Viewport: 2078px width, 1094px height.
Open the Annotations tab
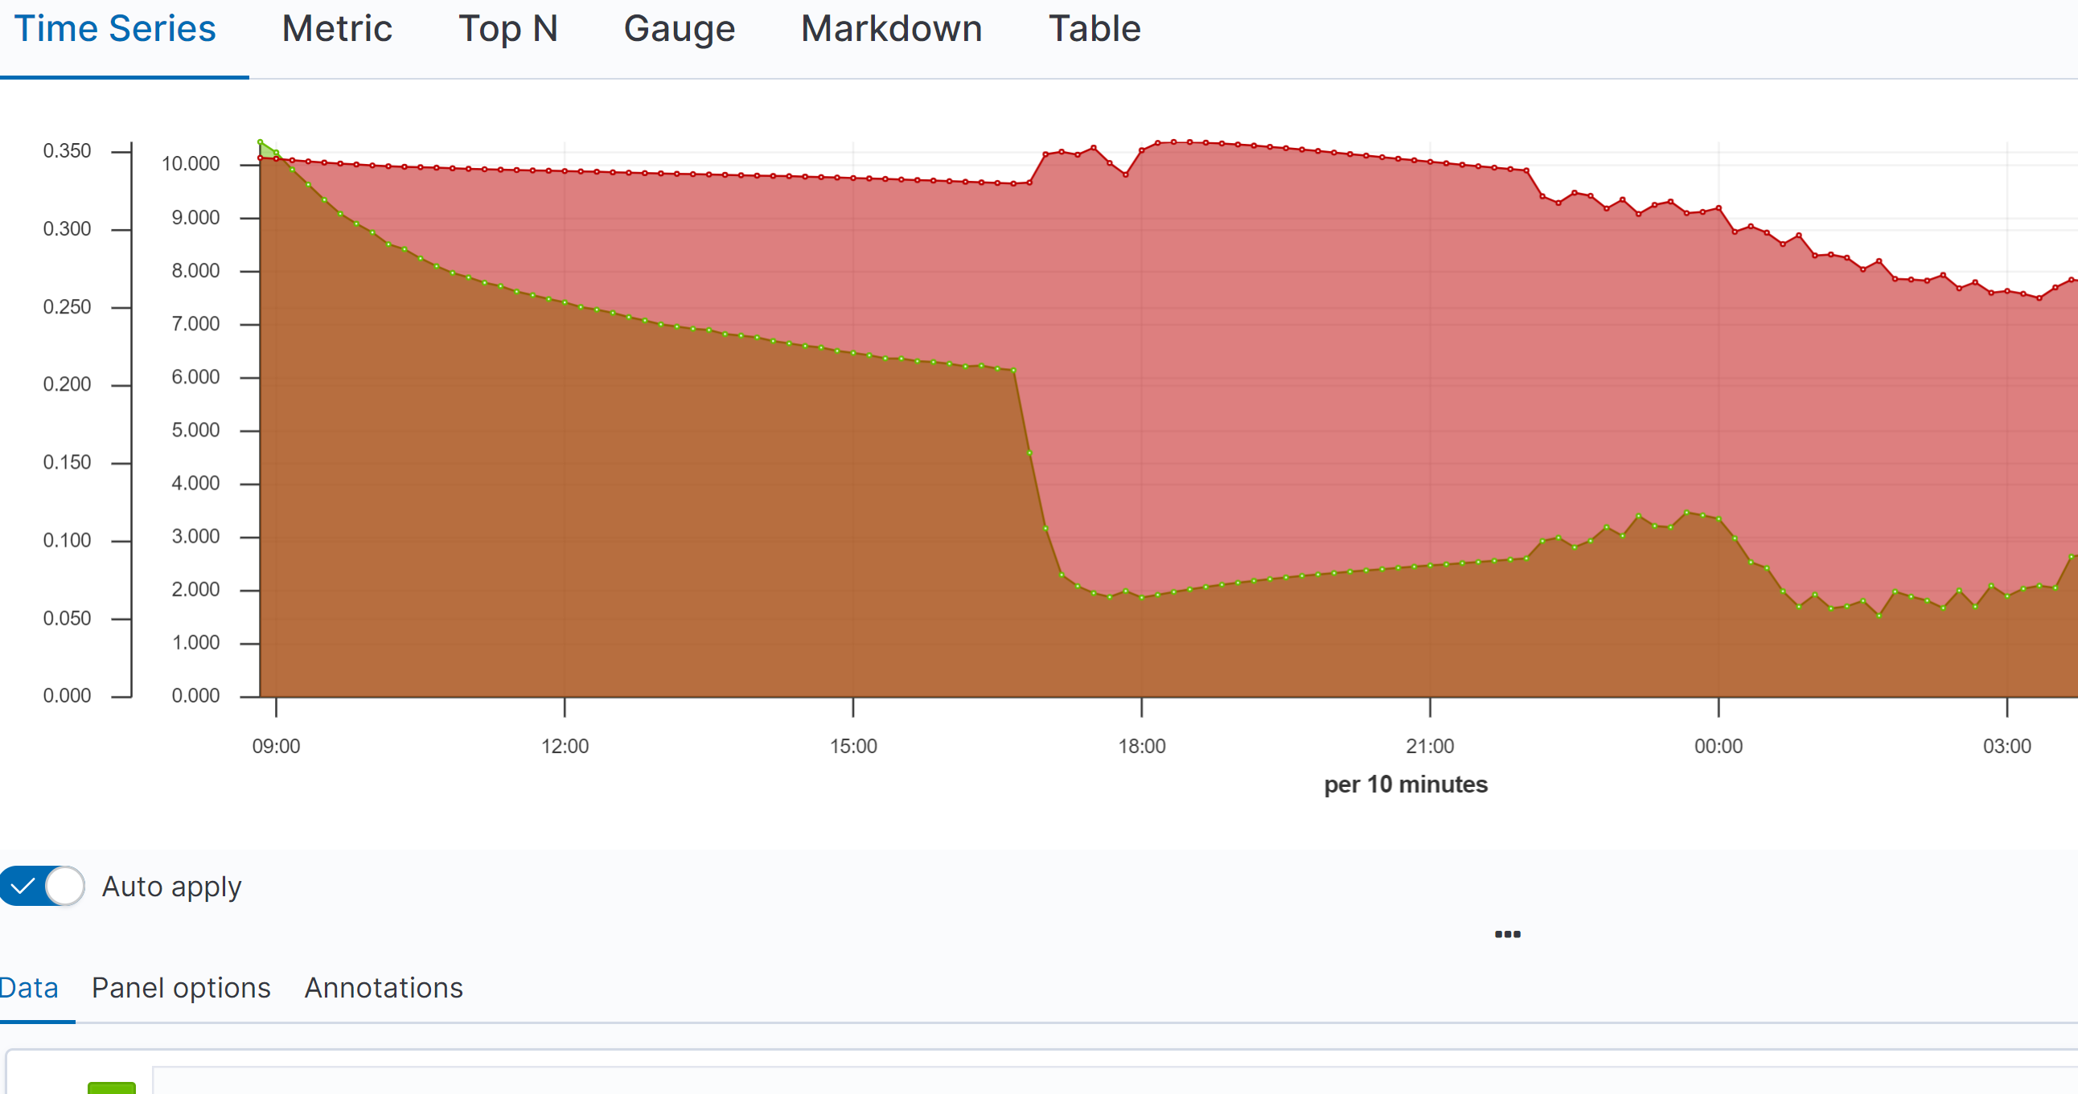click(383, 989)
